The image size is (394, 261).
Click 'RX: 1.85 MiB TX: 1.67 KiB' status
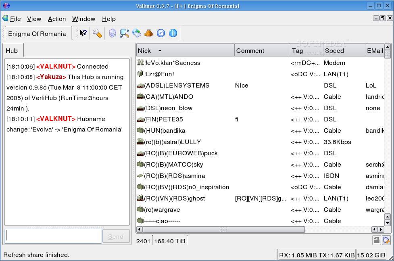tap(317, 255)
